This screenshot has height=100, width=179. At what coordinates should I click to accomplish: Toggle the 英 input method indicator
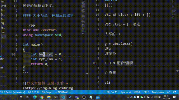[159, 97]
